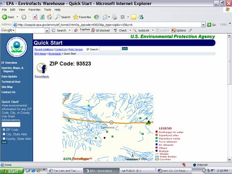Switch to Kern Co. CA Rese taskbar window
232x174 pixels.
(x=173, y=171)
